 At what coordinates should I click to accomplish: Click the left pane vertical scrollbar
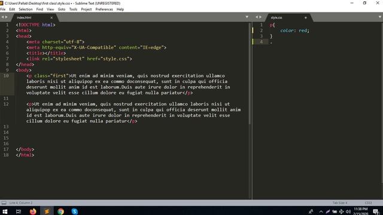pos(250,73)
